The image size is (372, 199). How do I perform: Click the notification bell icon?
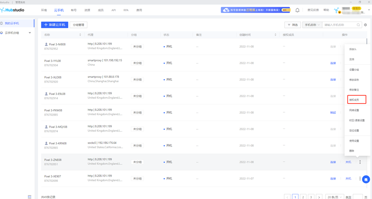pos(297,10)
